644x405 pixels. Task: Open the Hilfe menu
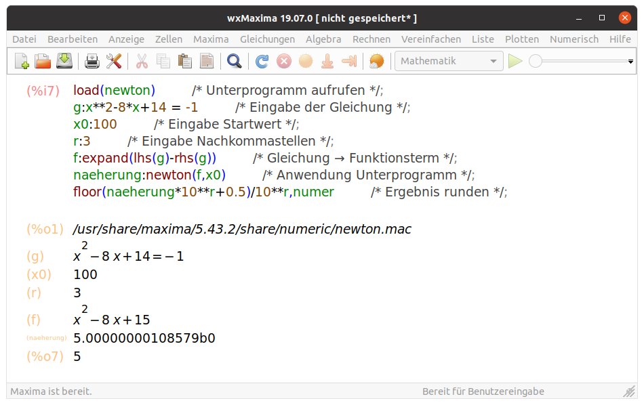[620, 39]
